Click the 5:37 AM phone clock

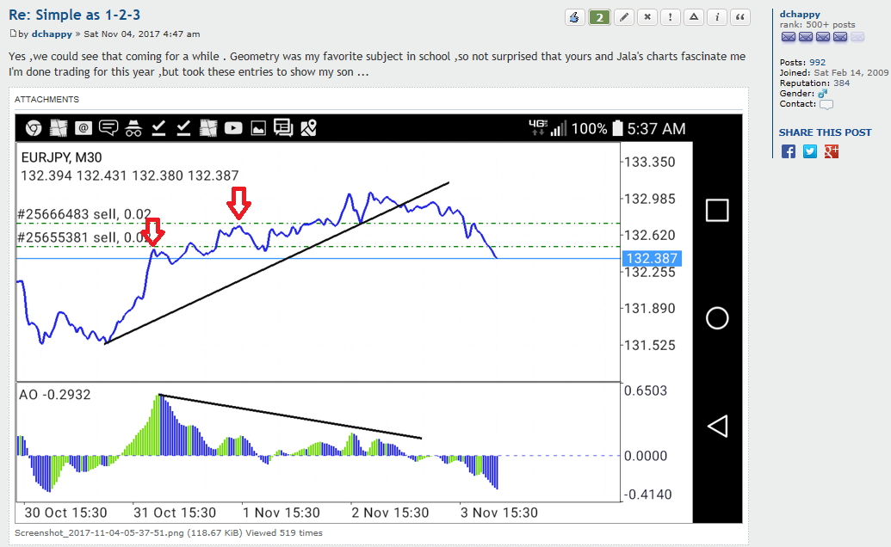point(656,129)
